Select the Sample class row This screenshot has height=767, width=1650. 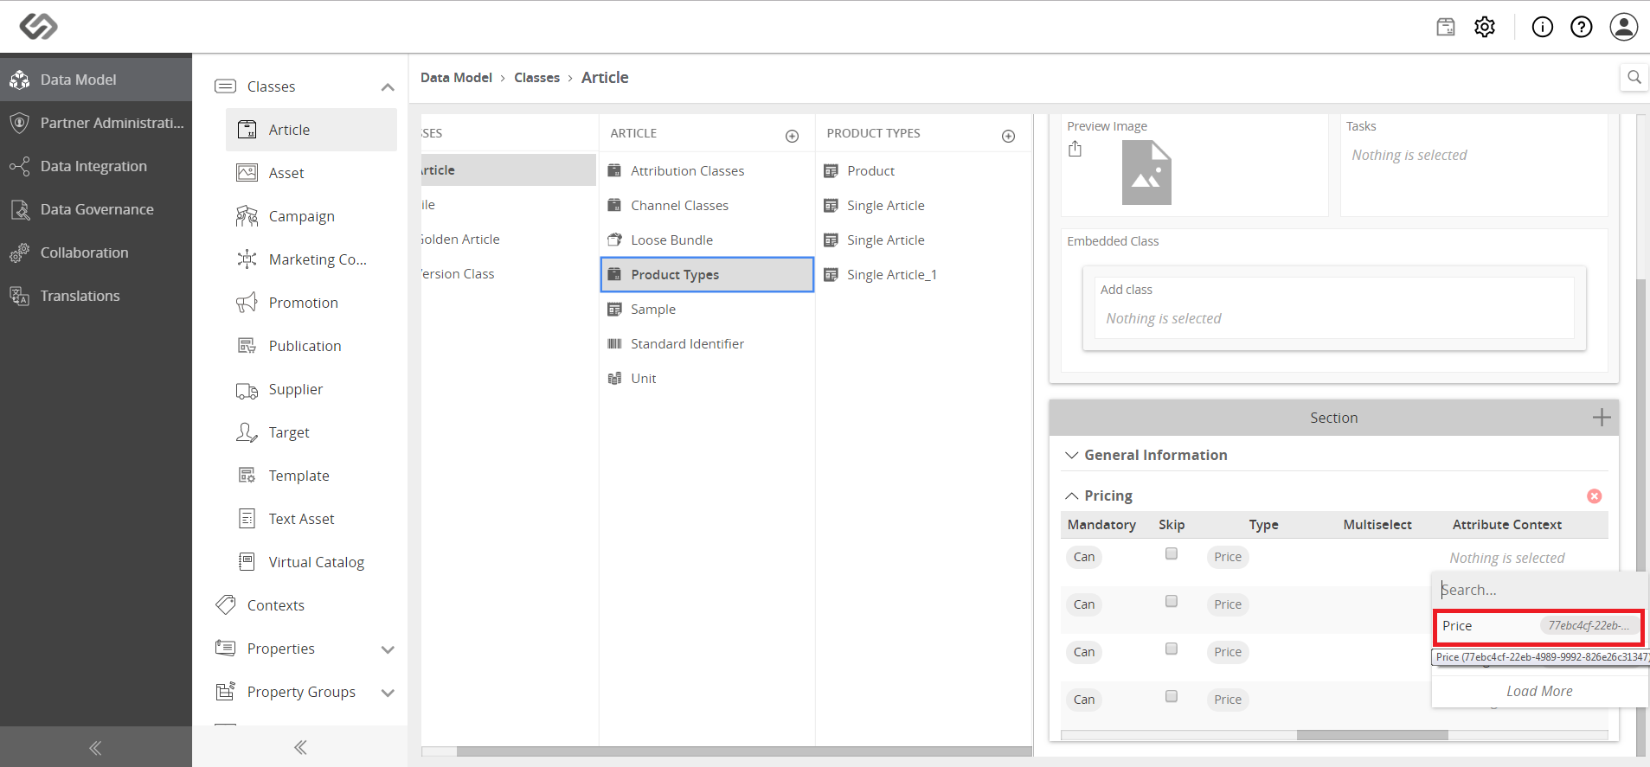(x=707, y=310)
